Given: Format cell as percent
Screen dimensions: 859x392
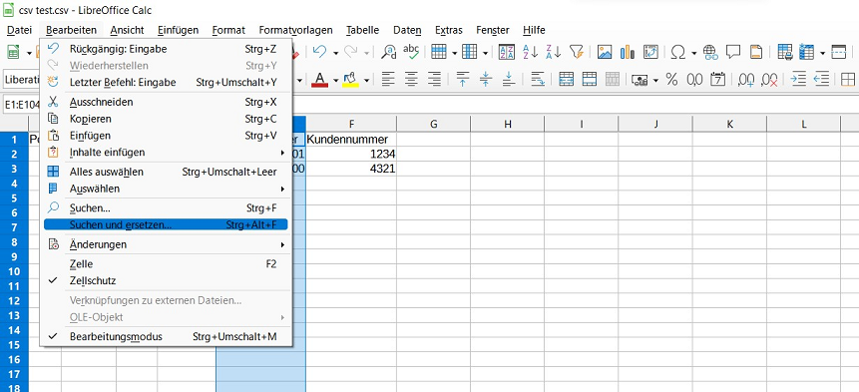Looking at the screenshot, I should 671,80.
